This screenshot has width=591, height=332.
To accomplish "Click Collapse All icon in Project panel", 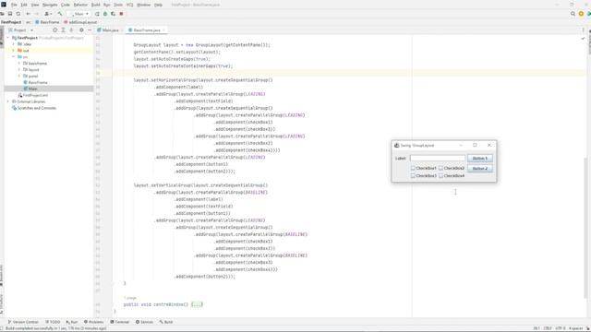I will click(71, 30).
